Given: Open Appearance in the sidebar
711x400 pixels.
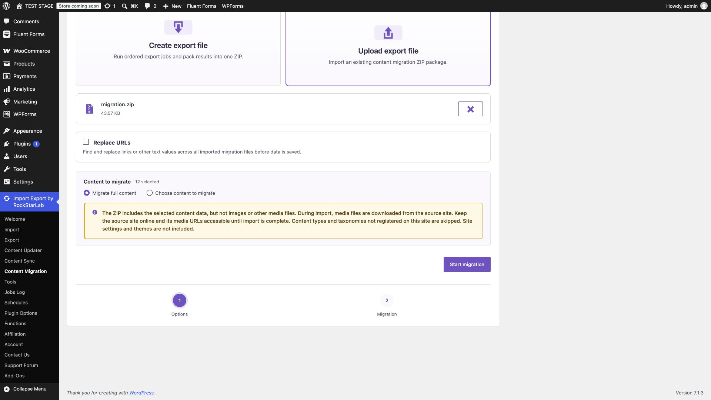Looking at the screenshot, I should (x=30, y=131).
